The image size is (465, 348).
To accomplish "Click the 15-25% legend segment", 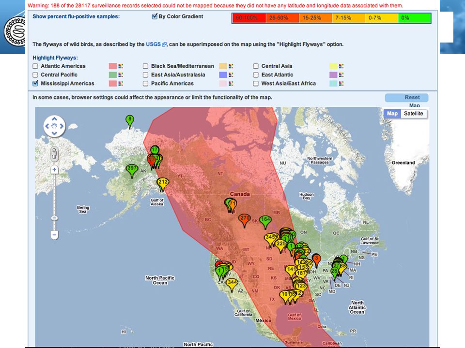I will [315, 18].
